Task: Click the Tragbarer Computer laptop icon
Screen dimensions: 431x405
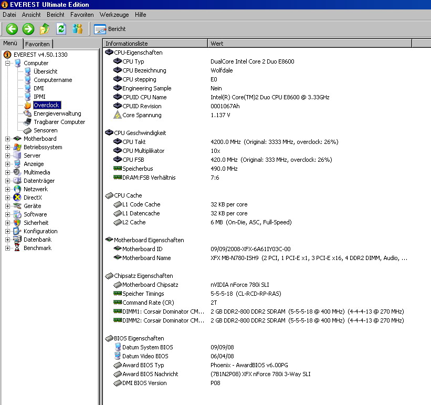Action: 27,122
